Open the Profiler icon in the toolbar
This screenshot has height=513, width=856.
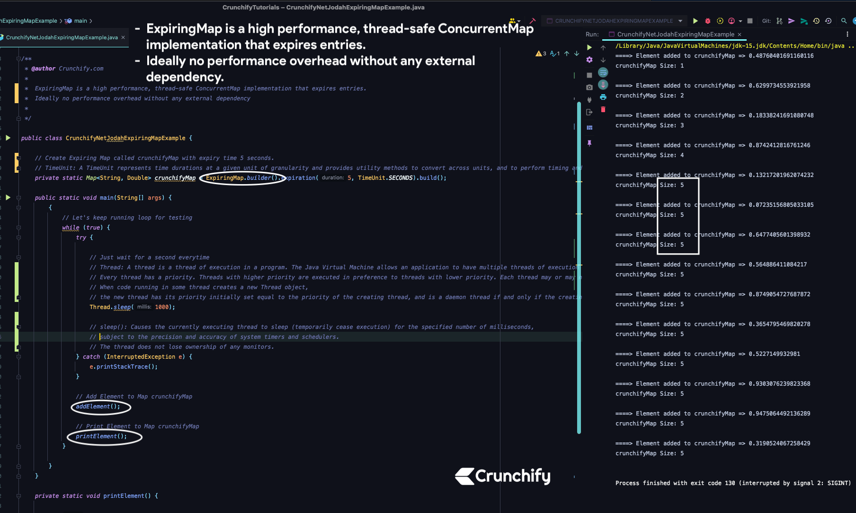tap(731, 21)
